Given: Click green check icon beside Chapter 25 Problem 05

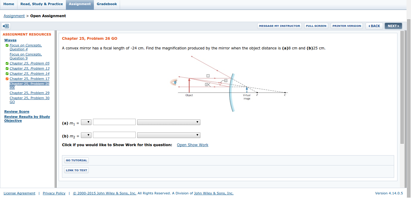Looking at the screenshot, I should point(7,63).
